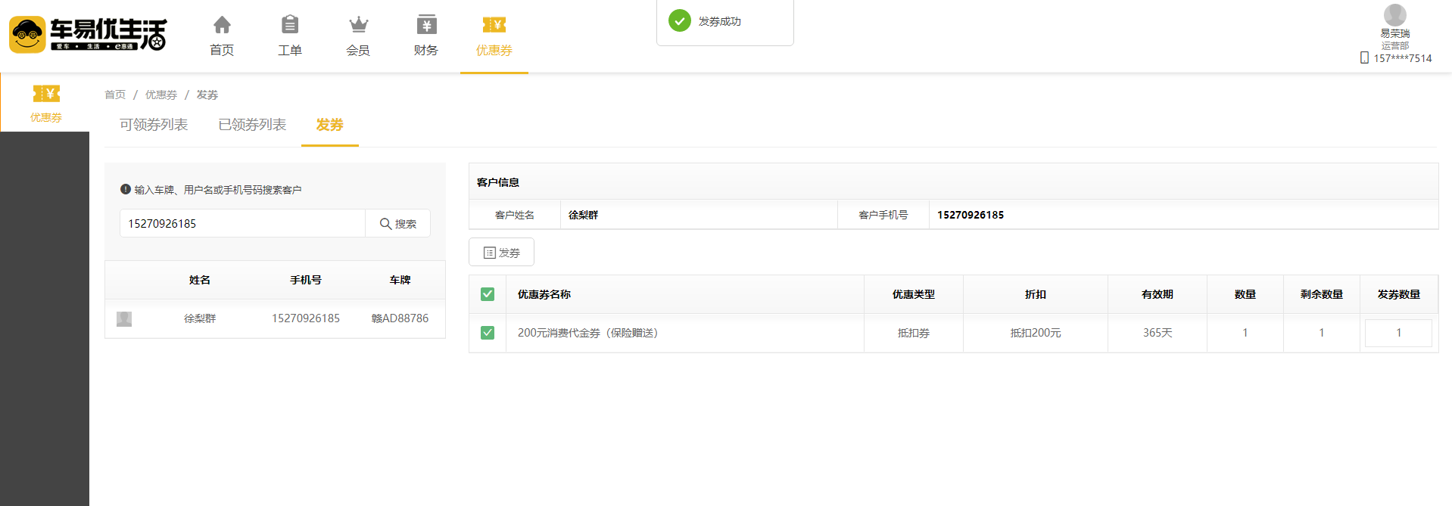Click the 搜索 button
Image resolution: width=1452 pixels, height=506 pixels.
pos(398,223)
